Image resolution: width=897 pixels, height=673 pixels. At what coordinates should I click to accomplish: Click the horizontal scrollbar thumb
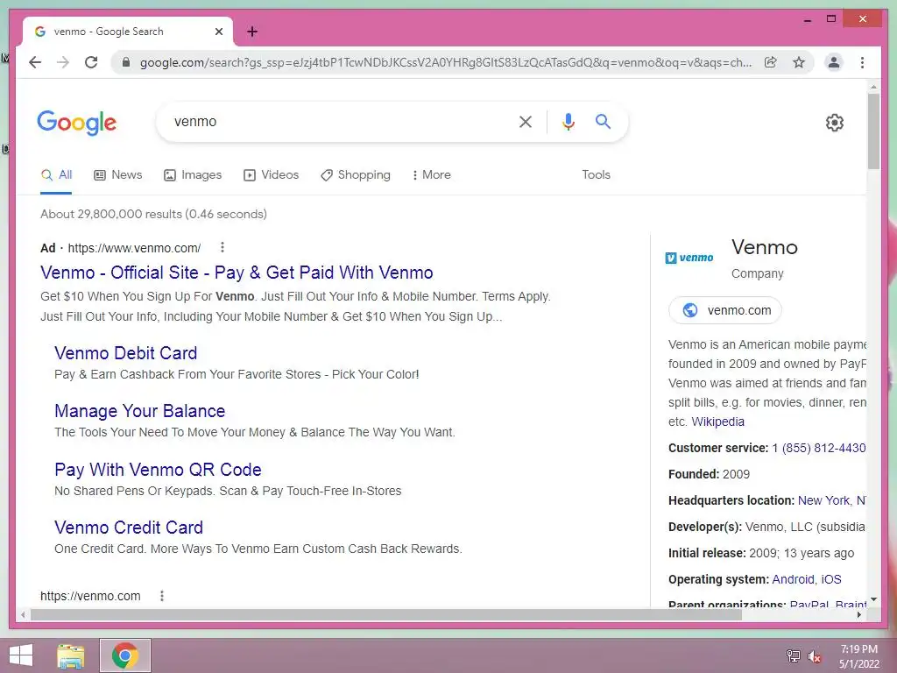click(386, 615)
